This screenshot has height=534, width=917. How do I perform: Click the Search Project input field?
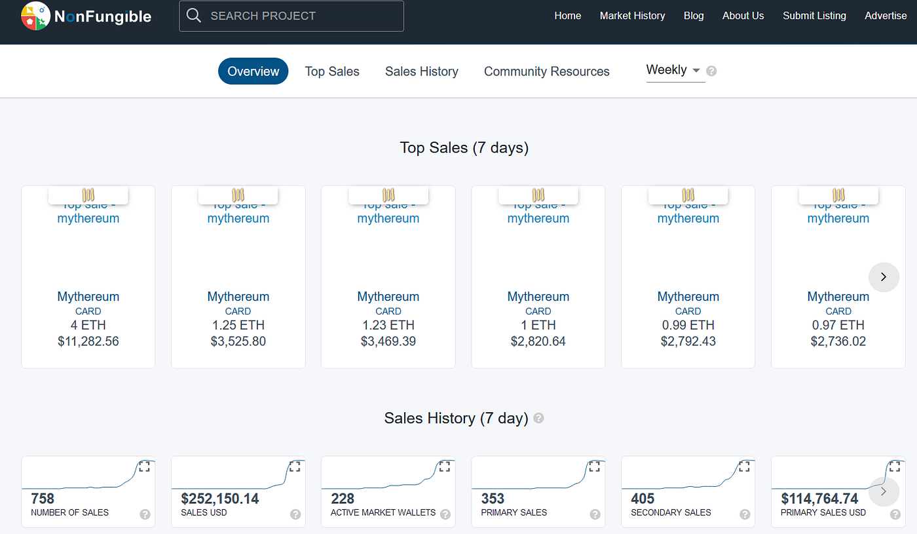click(x=291, y=16)
